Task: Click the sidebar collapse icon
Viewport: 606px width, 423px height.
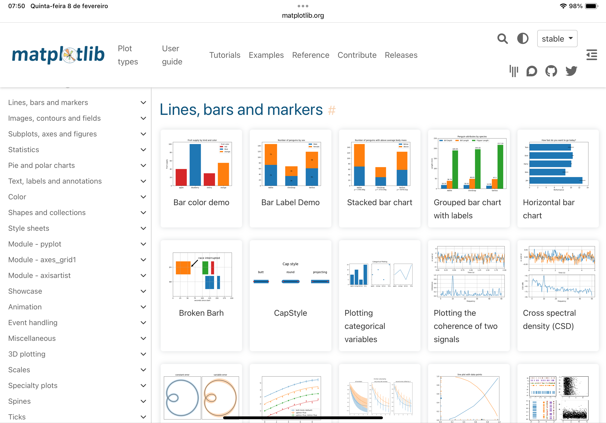Action: coord(592,55)
